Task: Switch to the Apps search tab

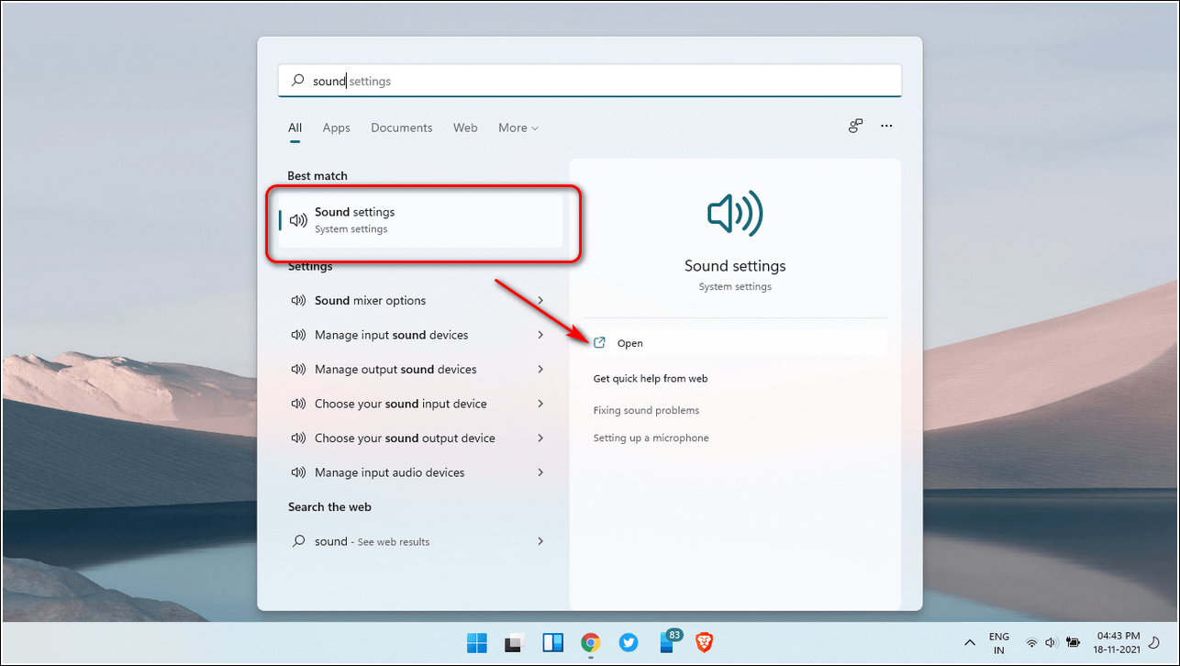Action: click(337, 128)
